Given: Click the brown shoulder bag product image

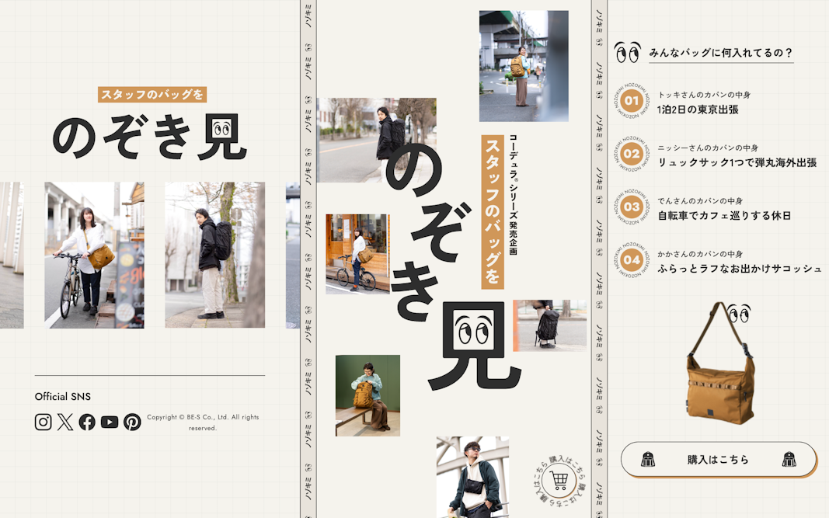Looking at the screenshot, I should pyautogui.click(x=720, y=363).
